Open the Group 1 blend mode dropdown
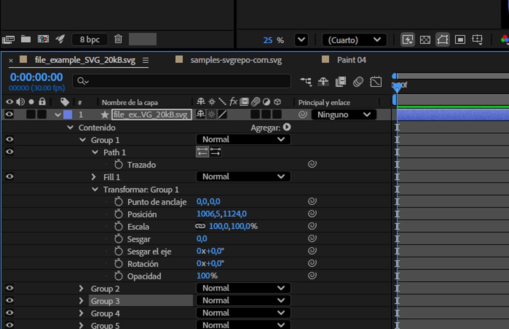The height and width of the screenshot is (329, 509). pyautogui.click(x=243, y=139)
